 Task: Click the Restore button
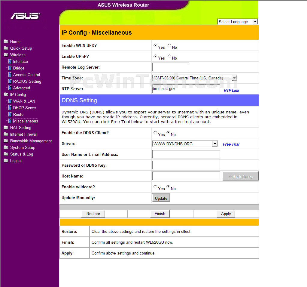coord(93,214)
